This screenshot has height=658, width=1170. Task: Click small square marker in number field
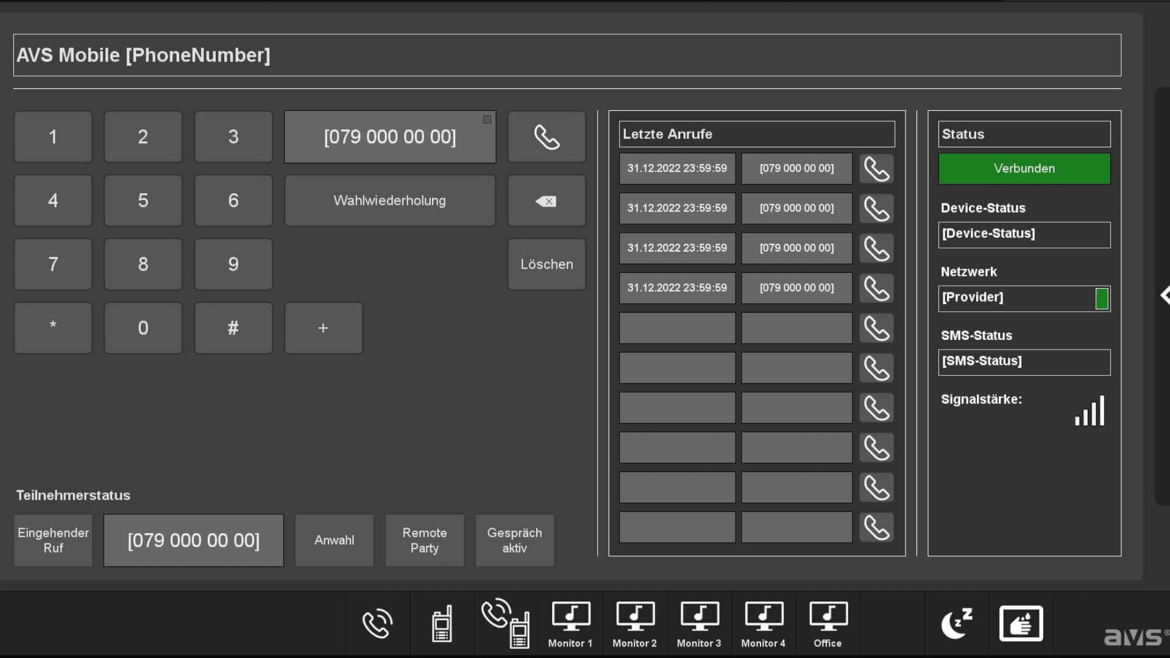point(487,119)
